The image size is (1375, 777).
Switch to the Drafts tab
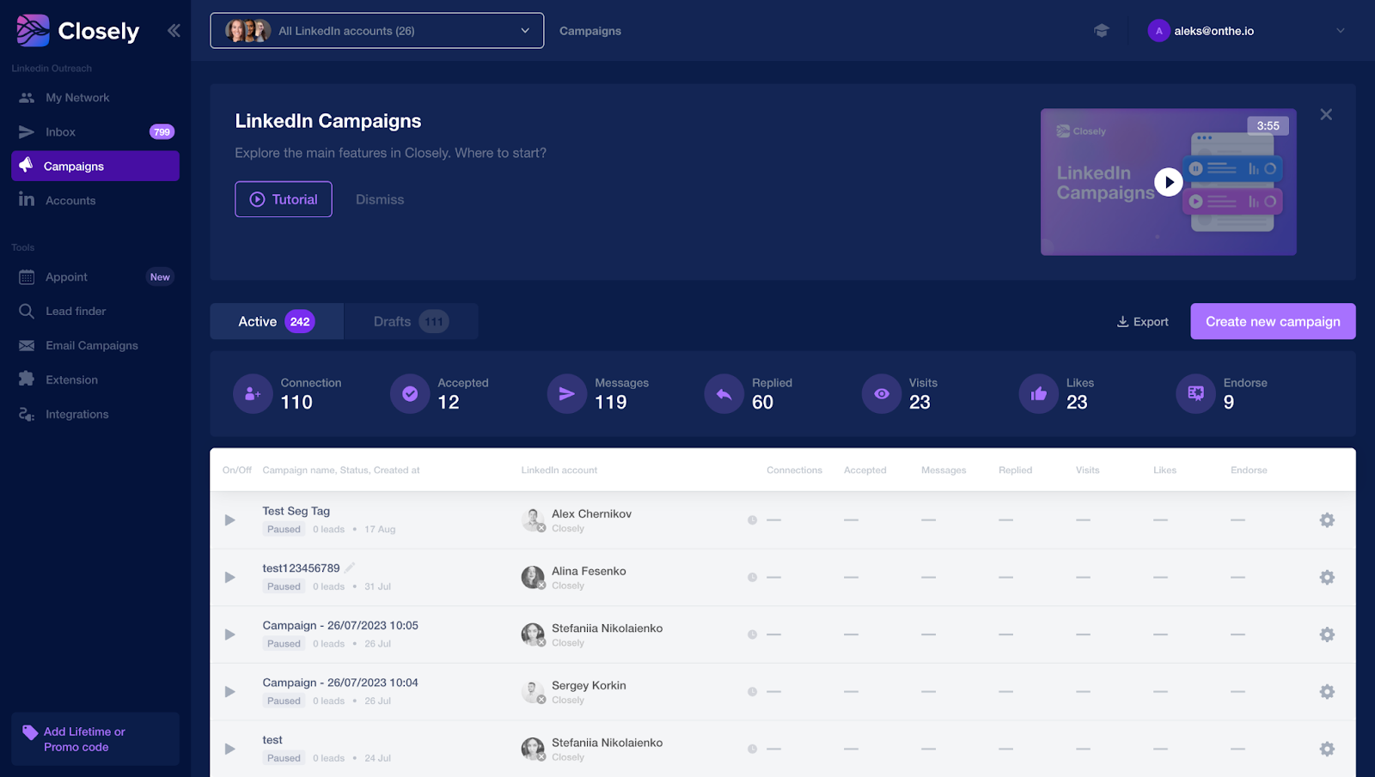click(x=411, y=321)
